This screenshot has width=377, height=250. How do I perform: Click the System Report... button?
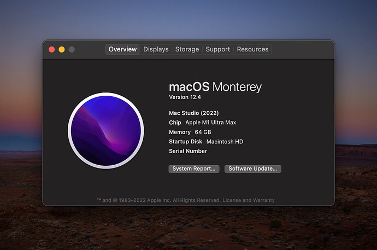(x=194, y=168)
